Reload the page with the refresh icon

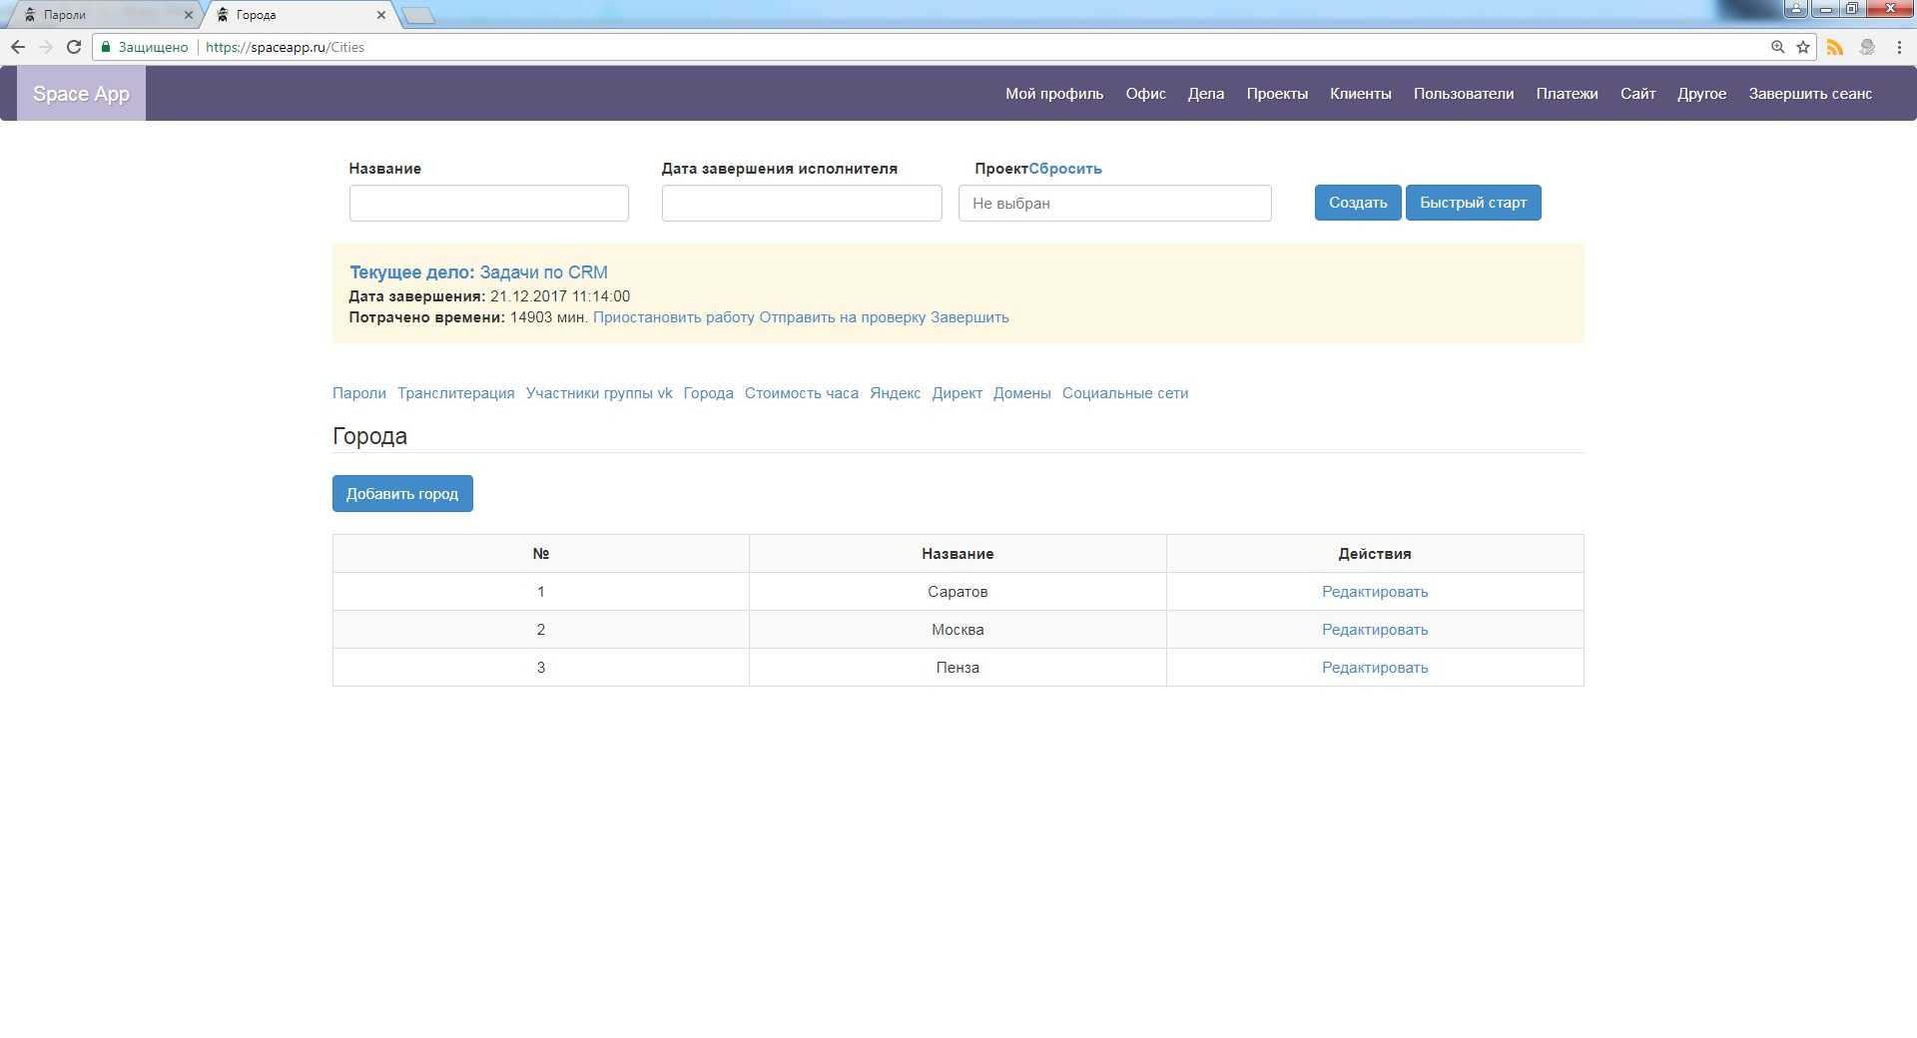73,47
